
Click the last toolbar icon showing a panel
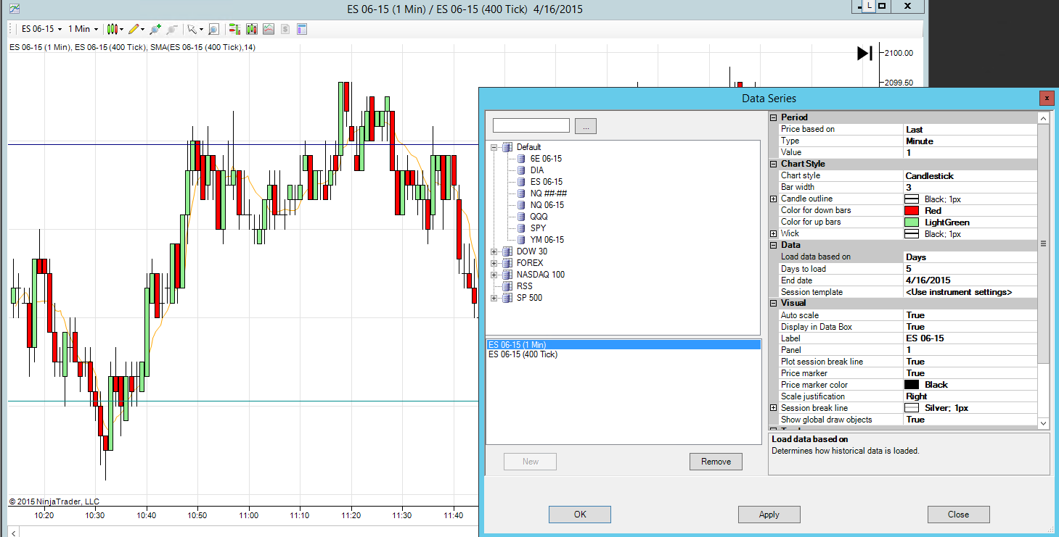click(302, 29)
